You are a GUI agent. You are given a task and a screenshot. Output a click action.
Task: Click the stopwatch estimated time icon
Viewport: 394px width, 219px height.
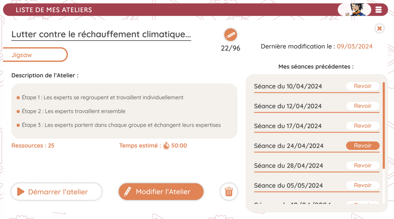tap(166, 146)
